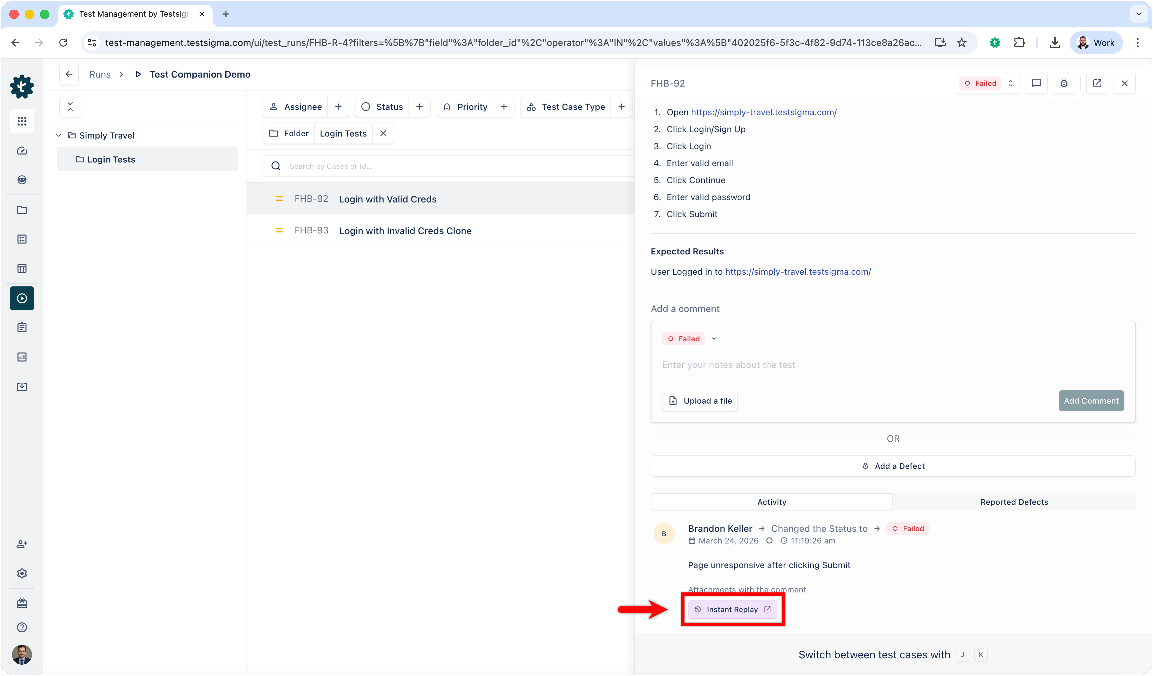
Task: Remove the Login Tests folder filter
Action: click(x=384, y=133)
